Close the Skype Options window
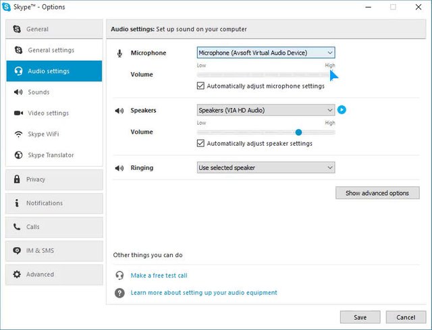Viewport: 432px width, 330px height. [x=418, y=7]
